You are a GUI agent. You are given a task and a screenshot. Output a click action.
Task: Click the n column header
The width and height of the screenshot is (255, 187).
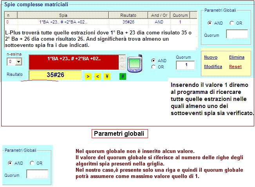coord(11,15)
